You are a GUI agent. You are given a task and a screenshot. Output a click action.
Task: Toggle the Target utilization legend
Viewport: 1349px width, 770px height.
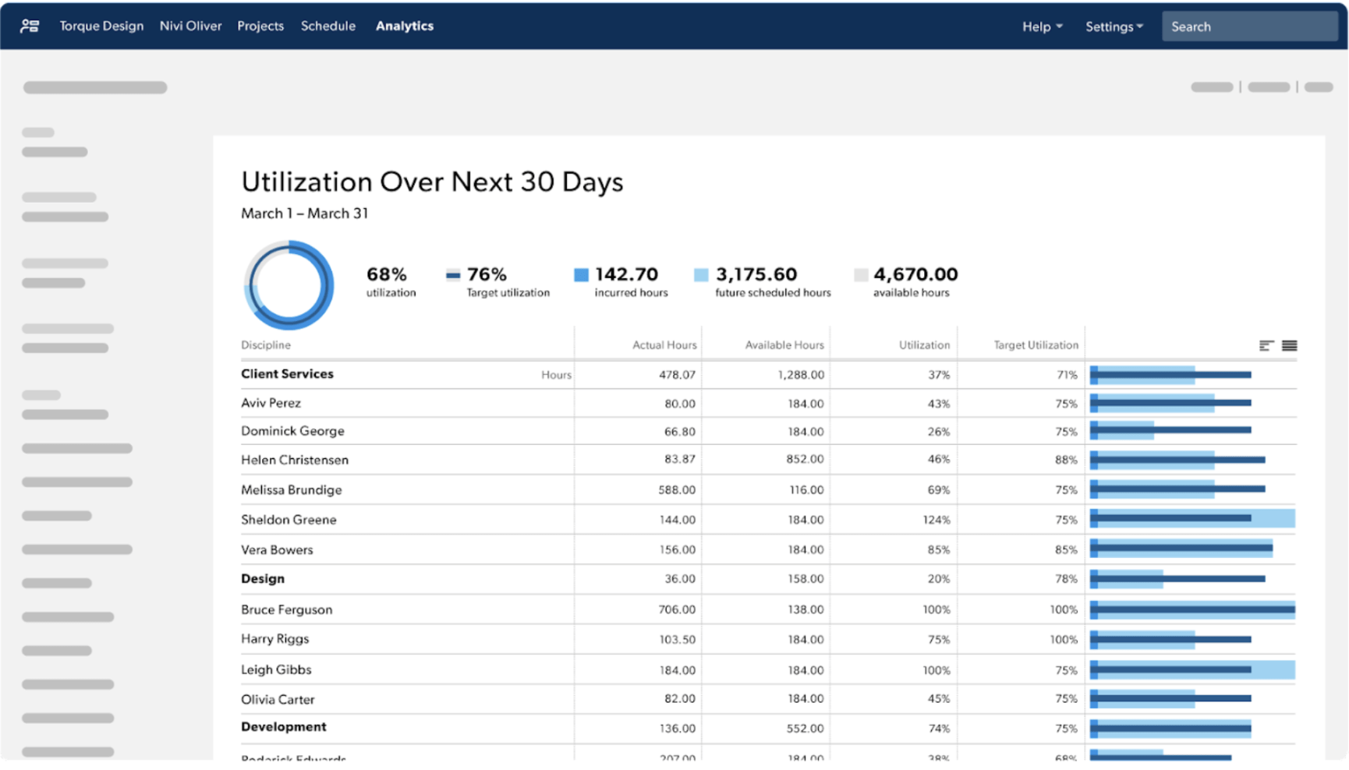(499, 281)
